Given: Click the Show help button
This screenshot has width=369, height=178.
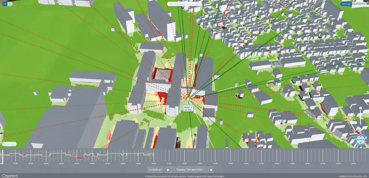Looking at the screenshot, I should (x=9, y=144).
